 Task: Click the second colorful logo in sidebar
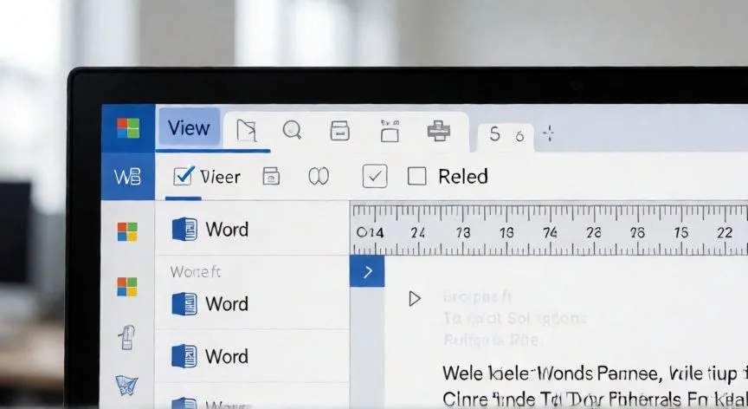[x=127, y=287]
